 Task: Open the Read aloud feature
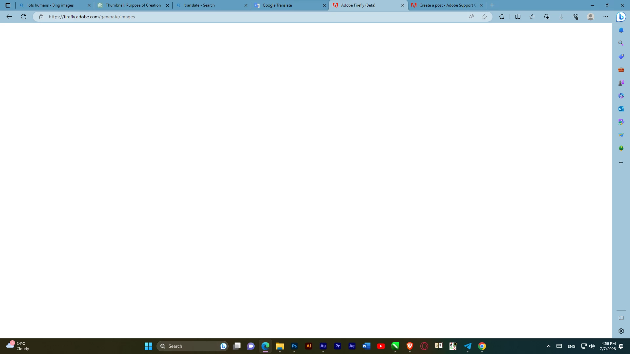[x=471, y=17]
